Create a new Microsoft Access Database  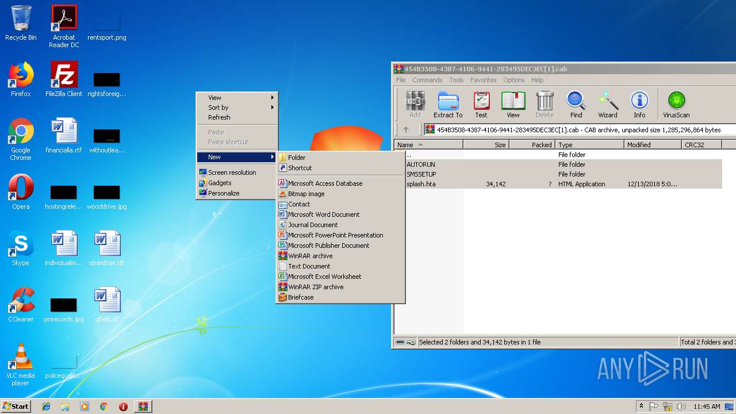[x=340, y=183]
